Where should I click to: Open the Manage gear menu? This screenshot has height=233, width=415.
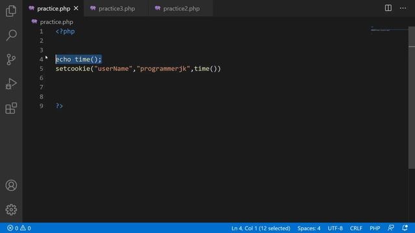pos(11,210)
